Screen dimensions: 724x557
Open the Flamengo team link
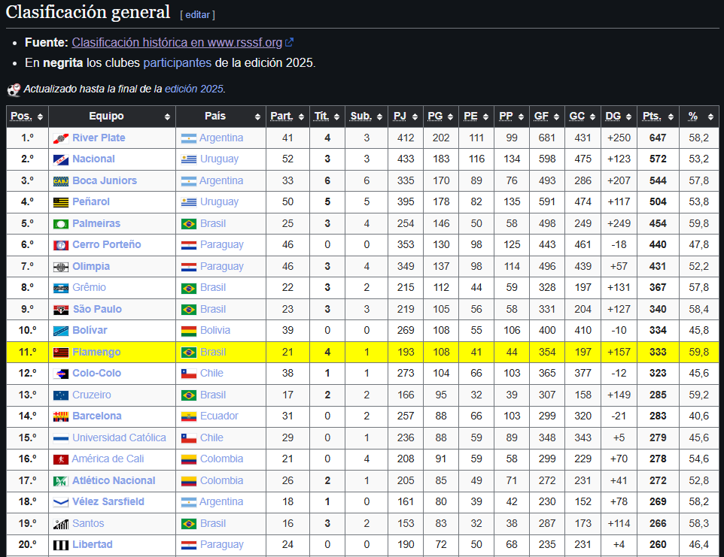[96, 353]
